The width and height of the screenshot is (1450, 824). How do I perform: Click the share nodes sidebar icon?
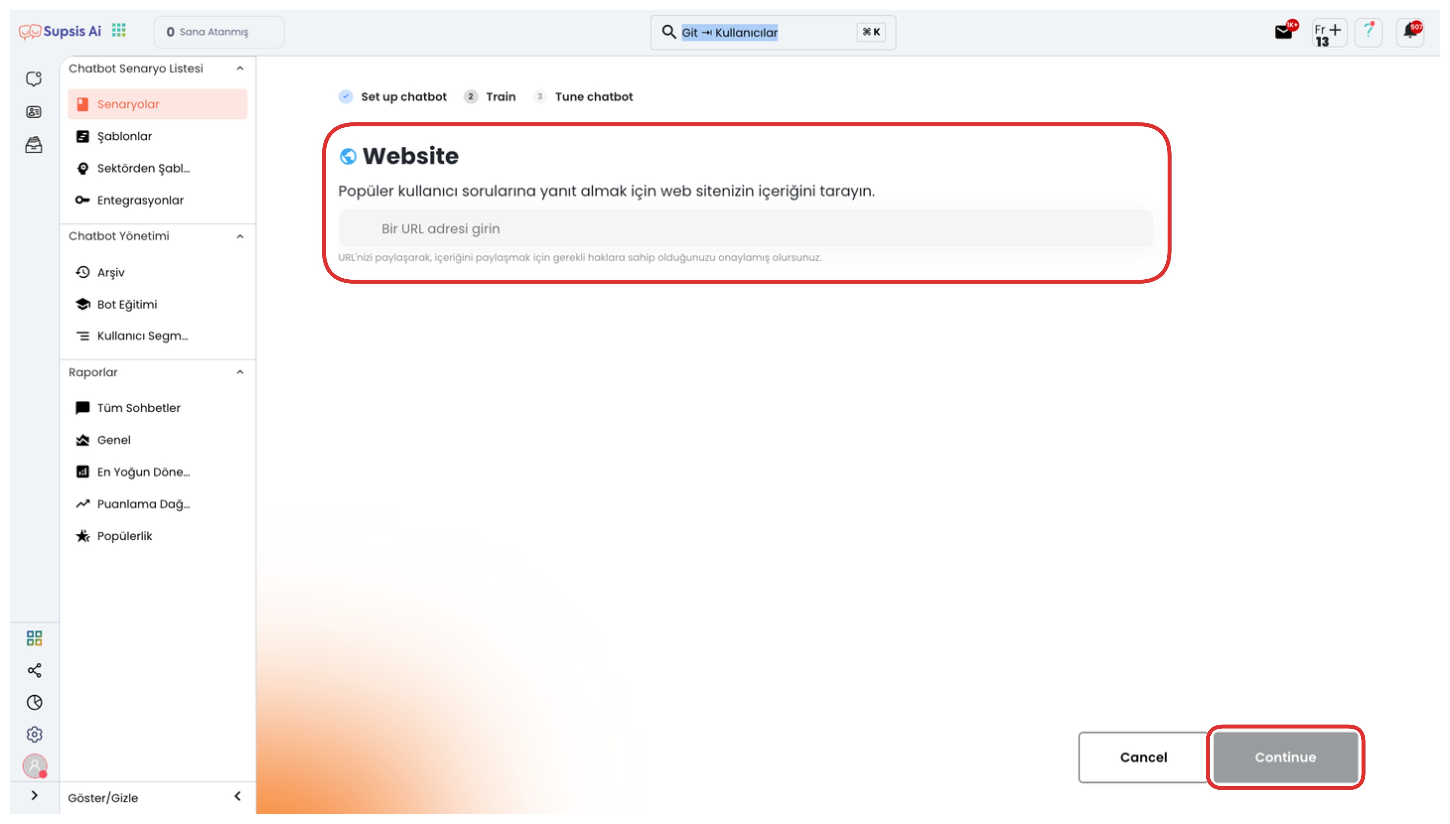click(34, 670)
